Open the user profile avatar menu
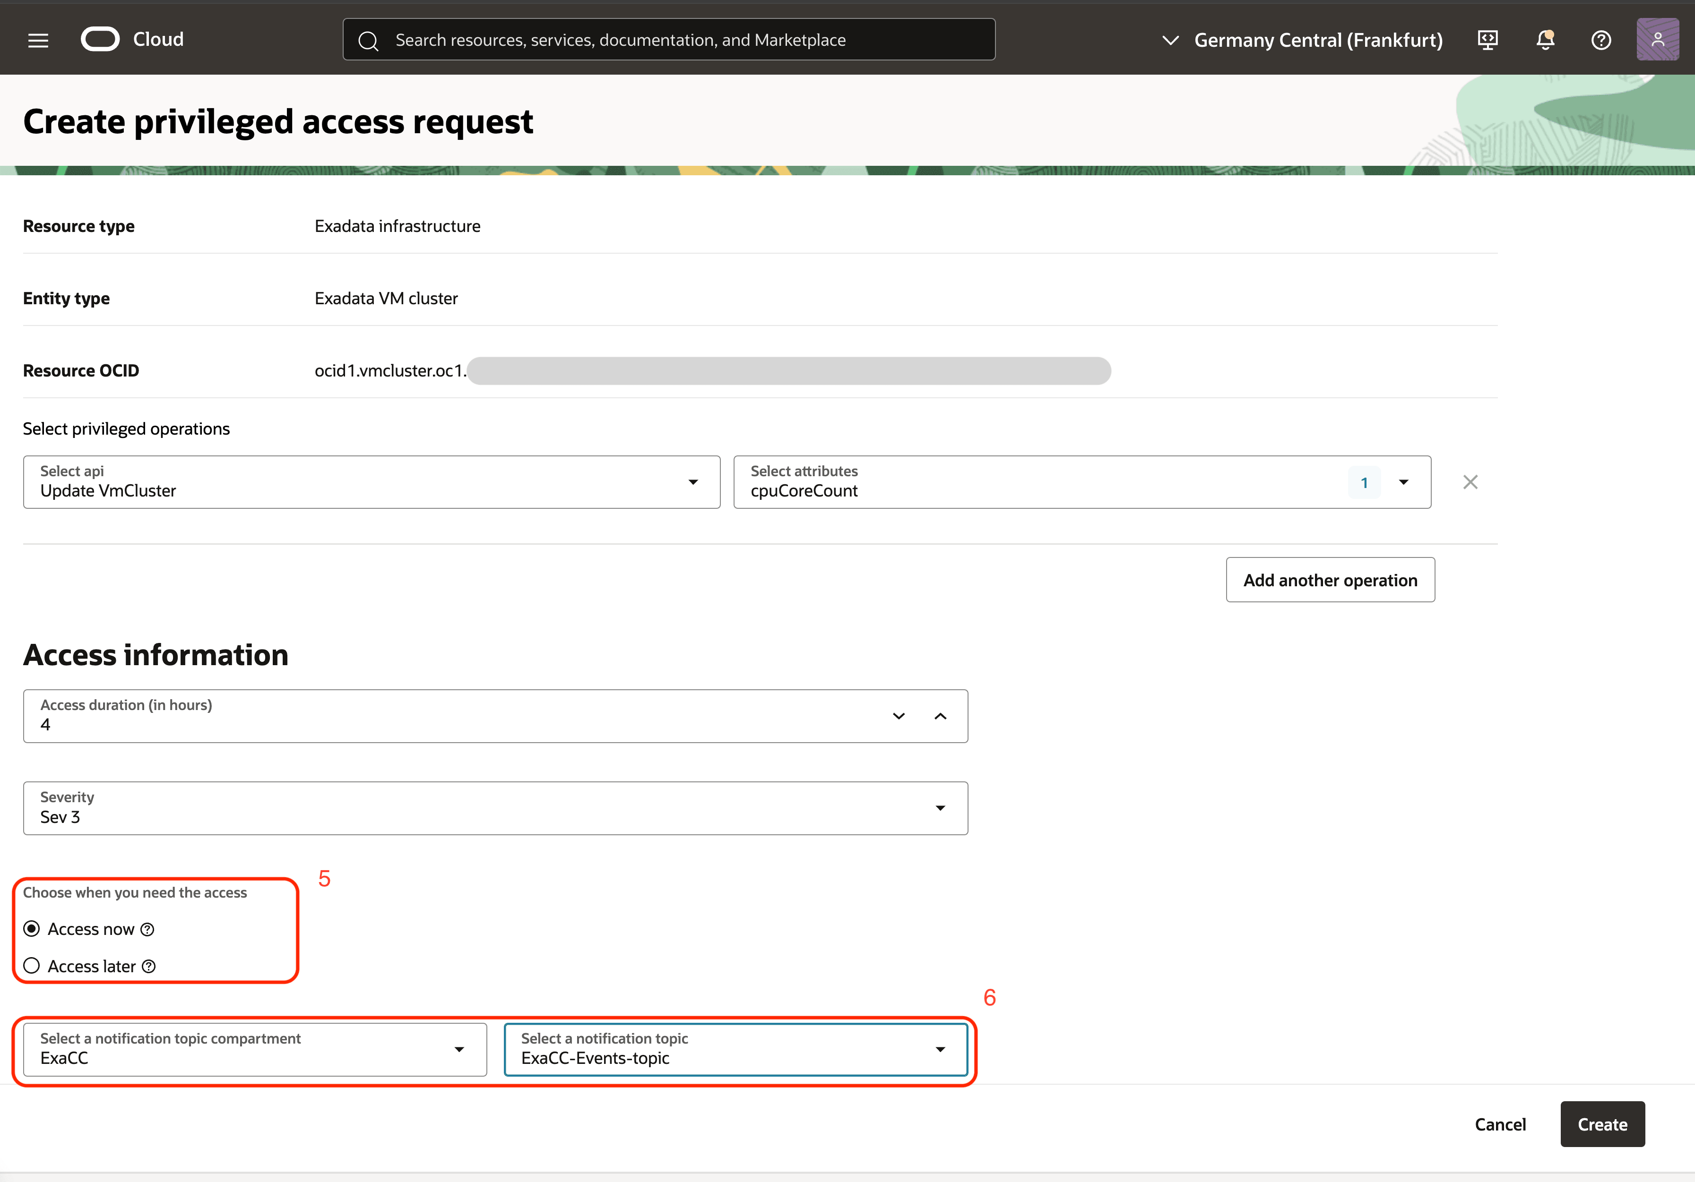1695x1182 pixels. pyautogui.click(x=1657, y=39)
